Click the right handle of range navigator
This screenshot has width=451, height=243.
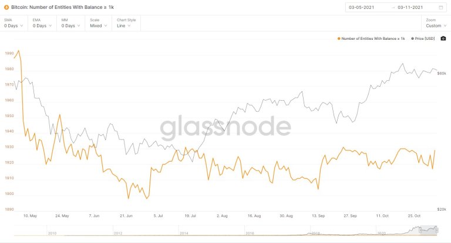437,230
